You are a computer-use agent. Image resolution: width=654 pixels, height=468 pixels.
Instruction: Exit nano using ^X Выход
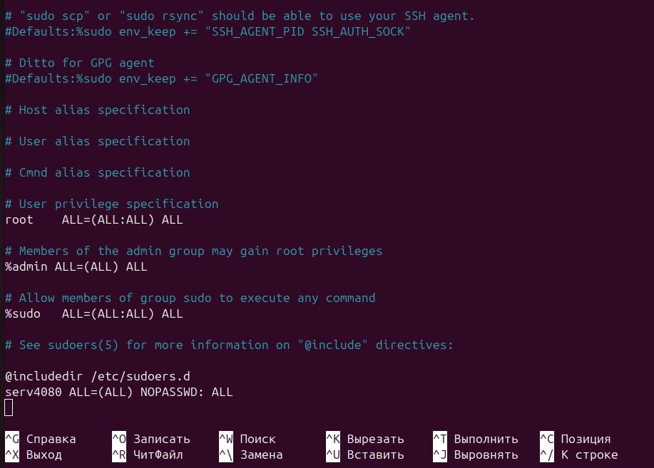pos(34,454)
